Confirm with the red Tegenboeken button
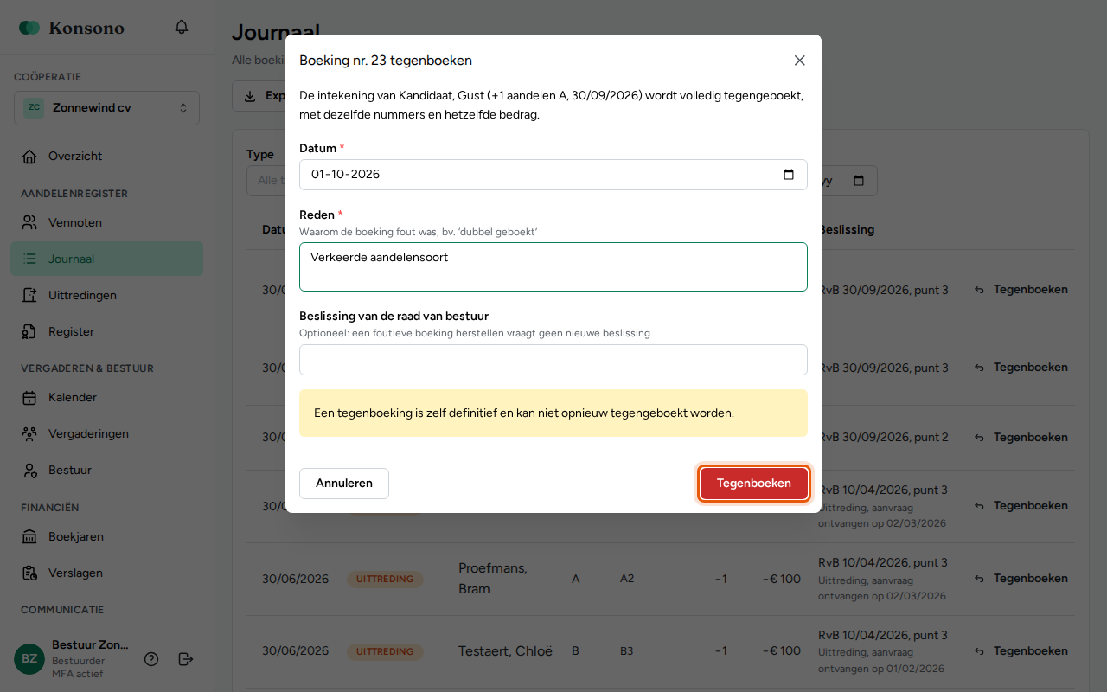 [754, 484]
